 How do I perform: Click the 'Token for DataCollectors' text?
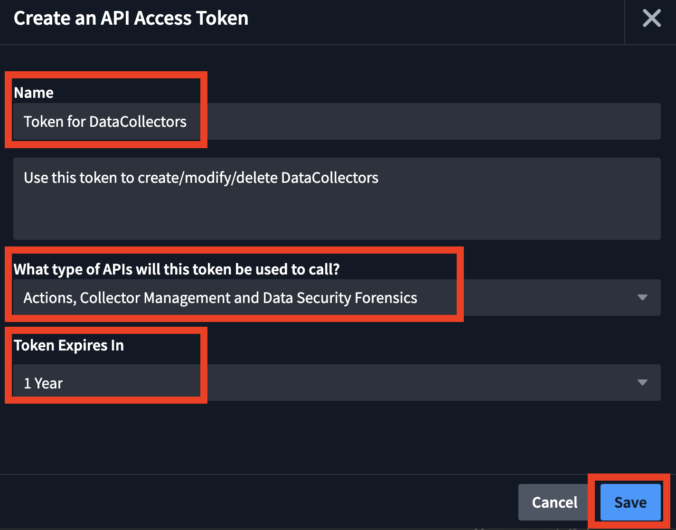[x=105, y=122]
